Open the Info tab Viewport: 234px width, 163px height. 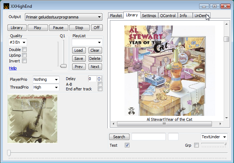point(185,16)
